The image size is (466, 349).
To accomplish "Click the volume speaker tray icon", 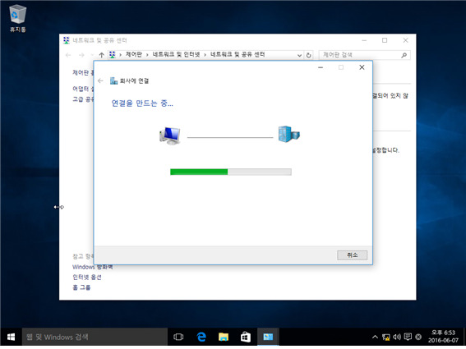I will 397,337.
